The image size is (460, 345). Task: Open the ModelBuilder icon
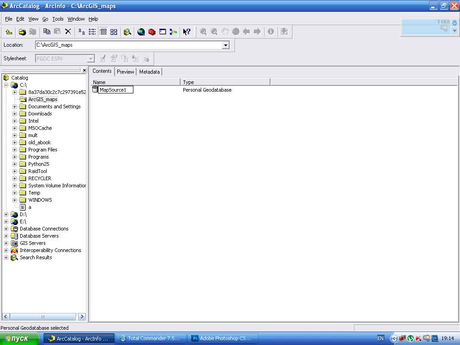click(173, 32)
